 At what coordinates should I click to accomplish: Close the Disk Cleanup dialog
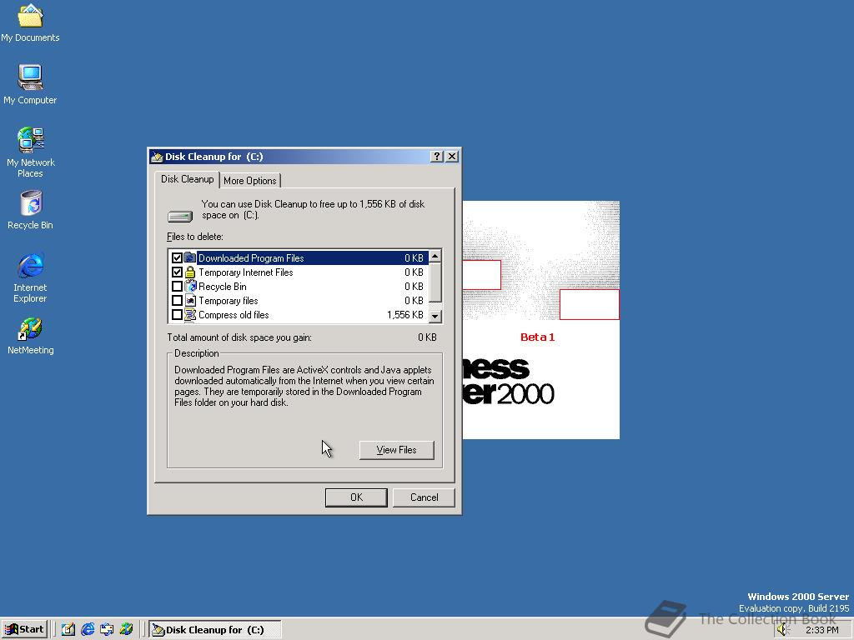pyautogui.click(x=452, y=157)
